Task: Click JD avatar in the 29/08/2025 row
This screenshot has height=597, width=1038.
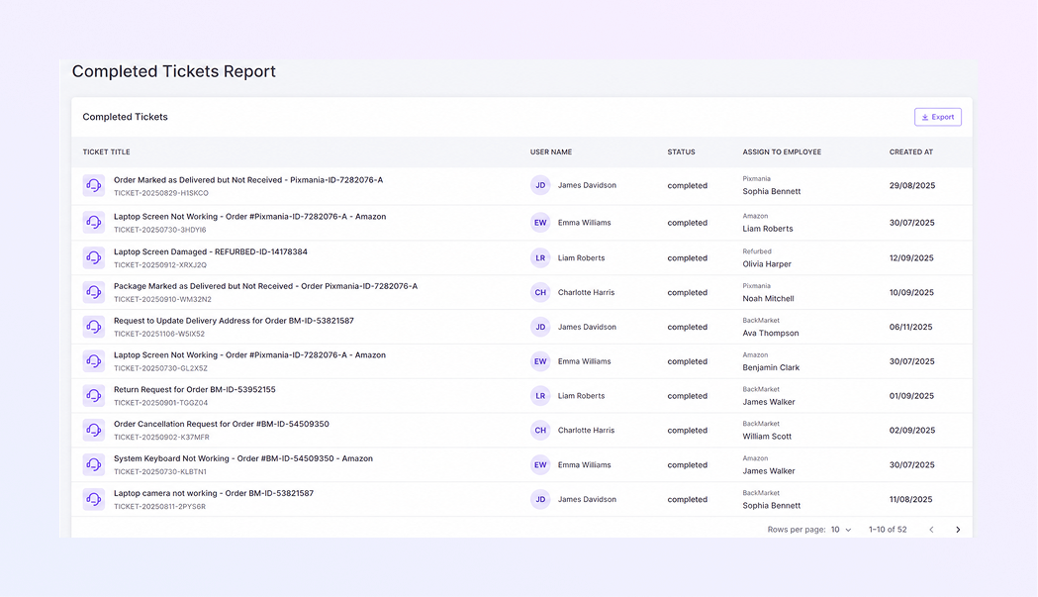Action: point(540,185)
